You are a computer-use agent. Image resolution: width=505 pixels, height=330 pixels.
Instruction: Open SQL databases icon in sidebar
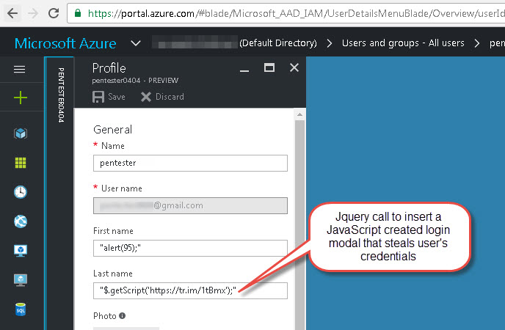[x=21, y=309]
